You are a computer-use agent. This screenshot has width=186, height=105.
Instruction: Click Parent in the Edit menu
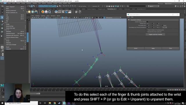(x=8, y=47)
